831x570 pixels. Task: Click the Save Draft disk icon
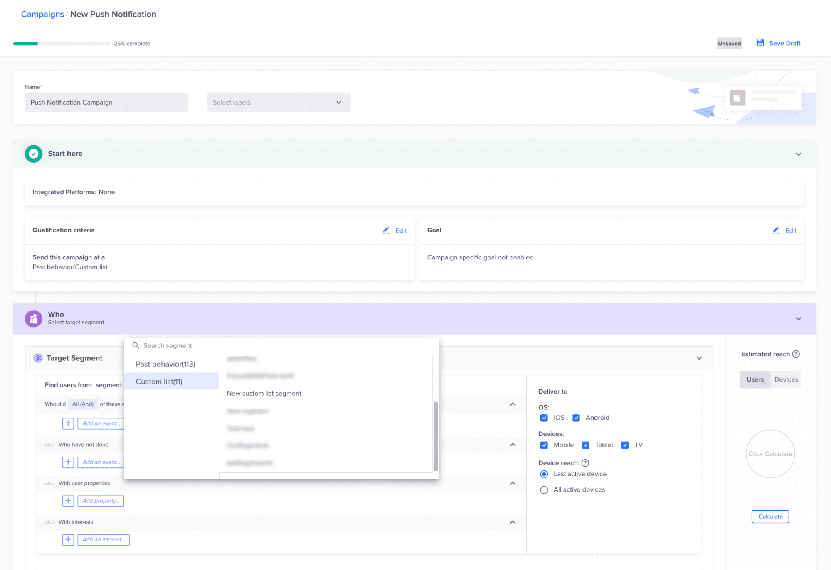(760, 43)
